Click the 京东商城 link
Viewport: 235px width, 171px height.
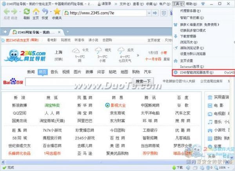tap(117, 113)
